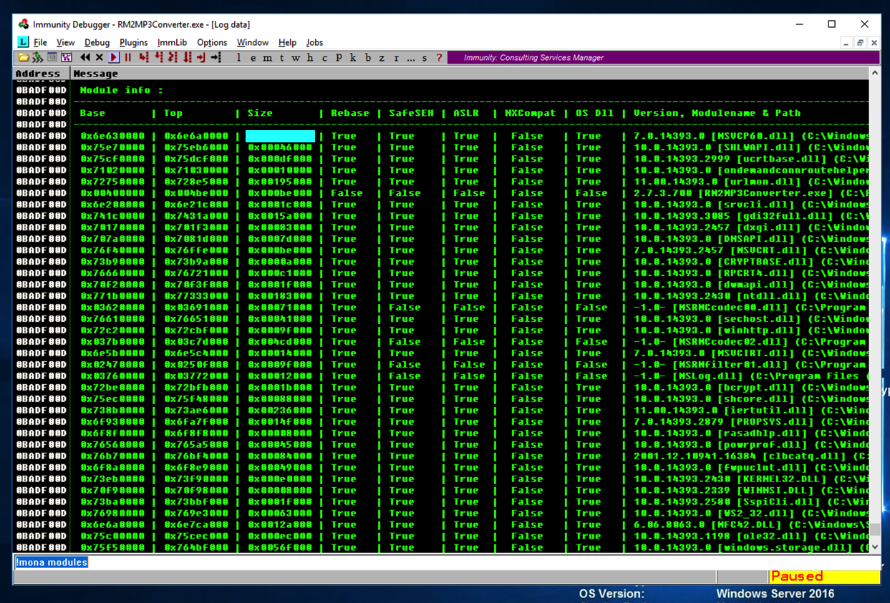The image size is (890, 603).
Task: Click the purple grid icon in the toolbar
Action: (x=67, y=57)
